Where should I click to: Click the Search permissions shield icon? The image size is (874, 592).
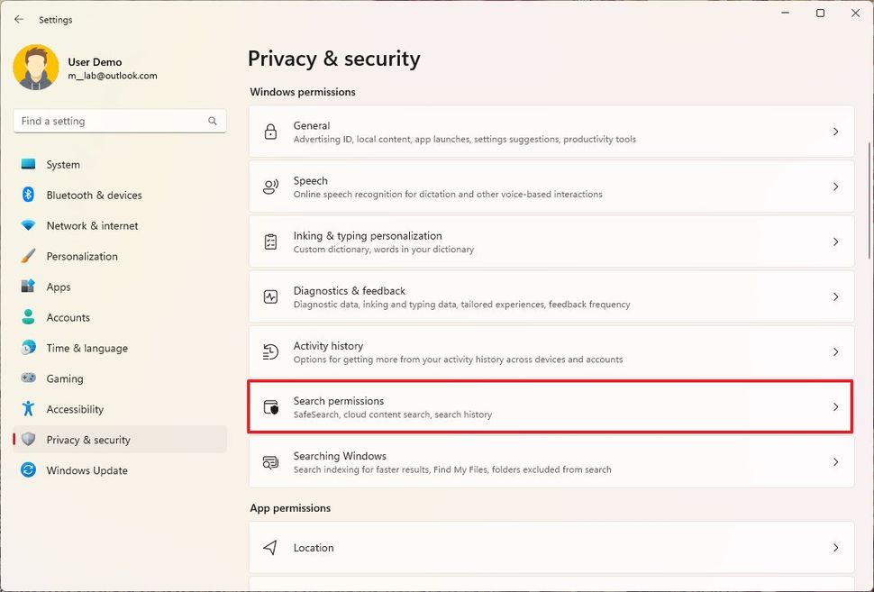270,407
